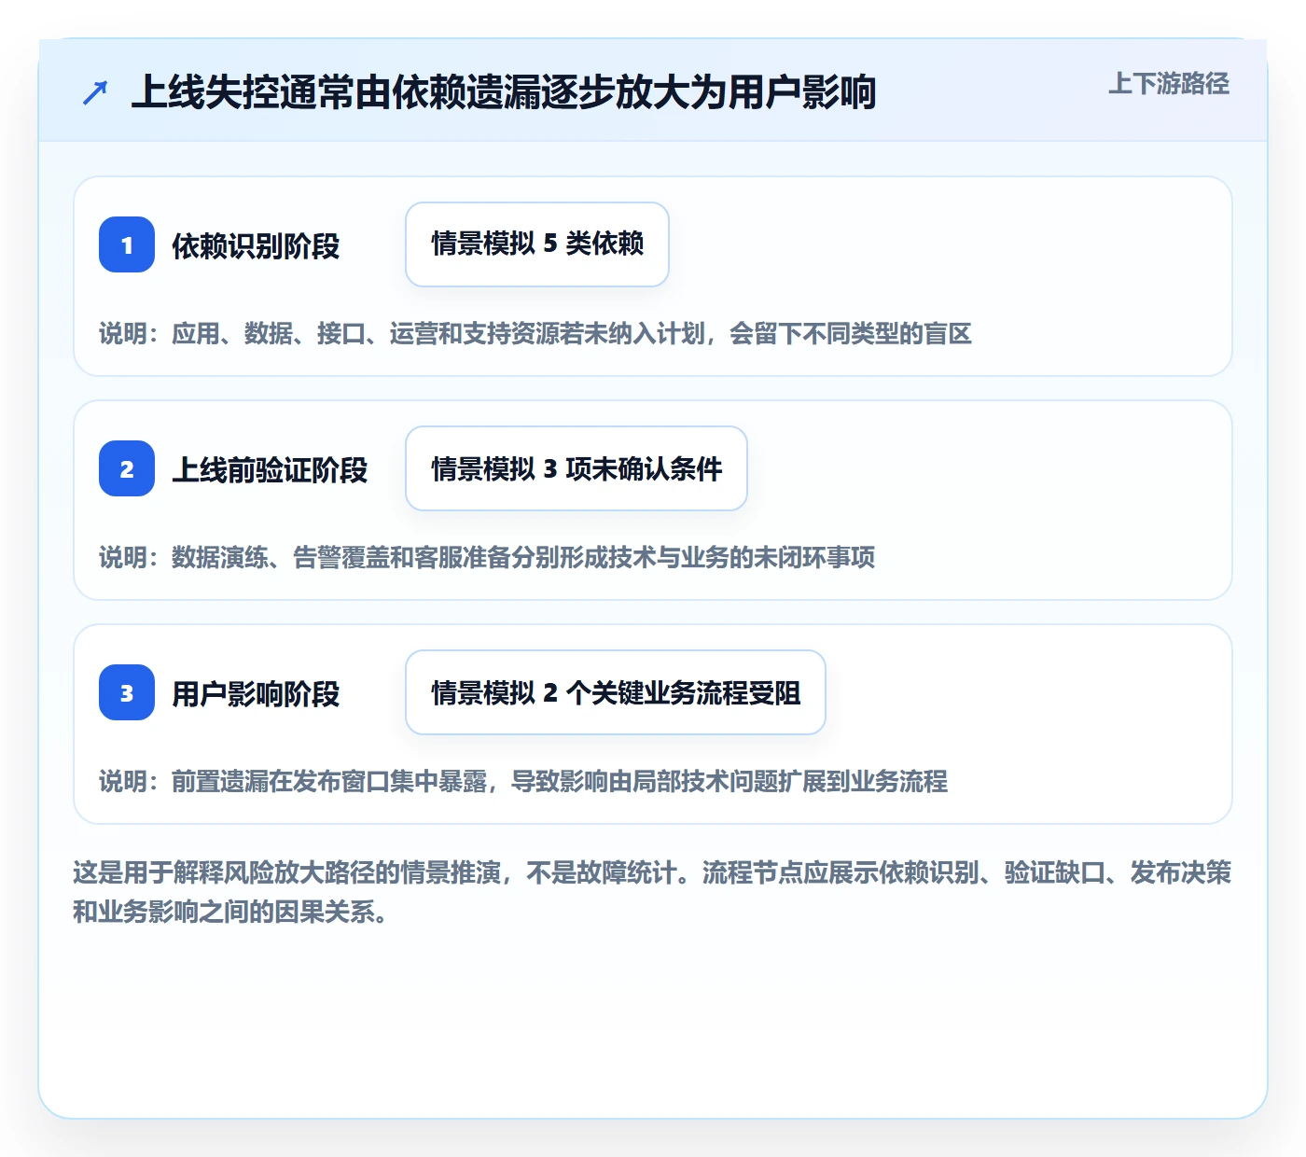Click the step 2 number badge
The width and height of the screenshot is (1306, 1157).
(127, 468)
